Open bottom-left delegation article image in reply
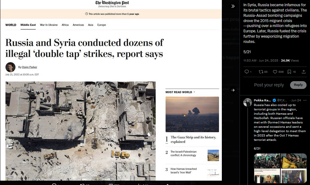 tap(267, 176)
